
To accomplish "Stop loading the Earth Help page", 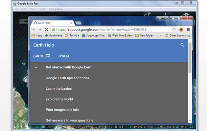I will [46, 29].
